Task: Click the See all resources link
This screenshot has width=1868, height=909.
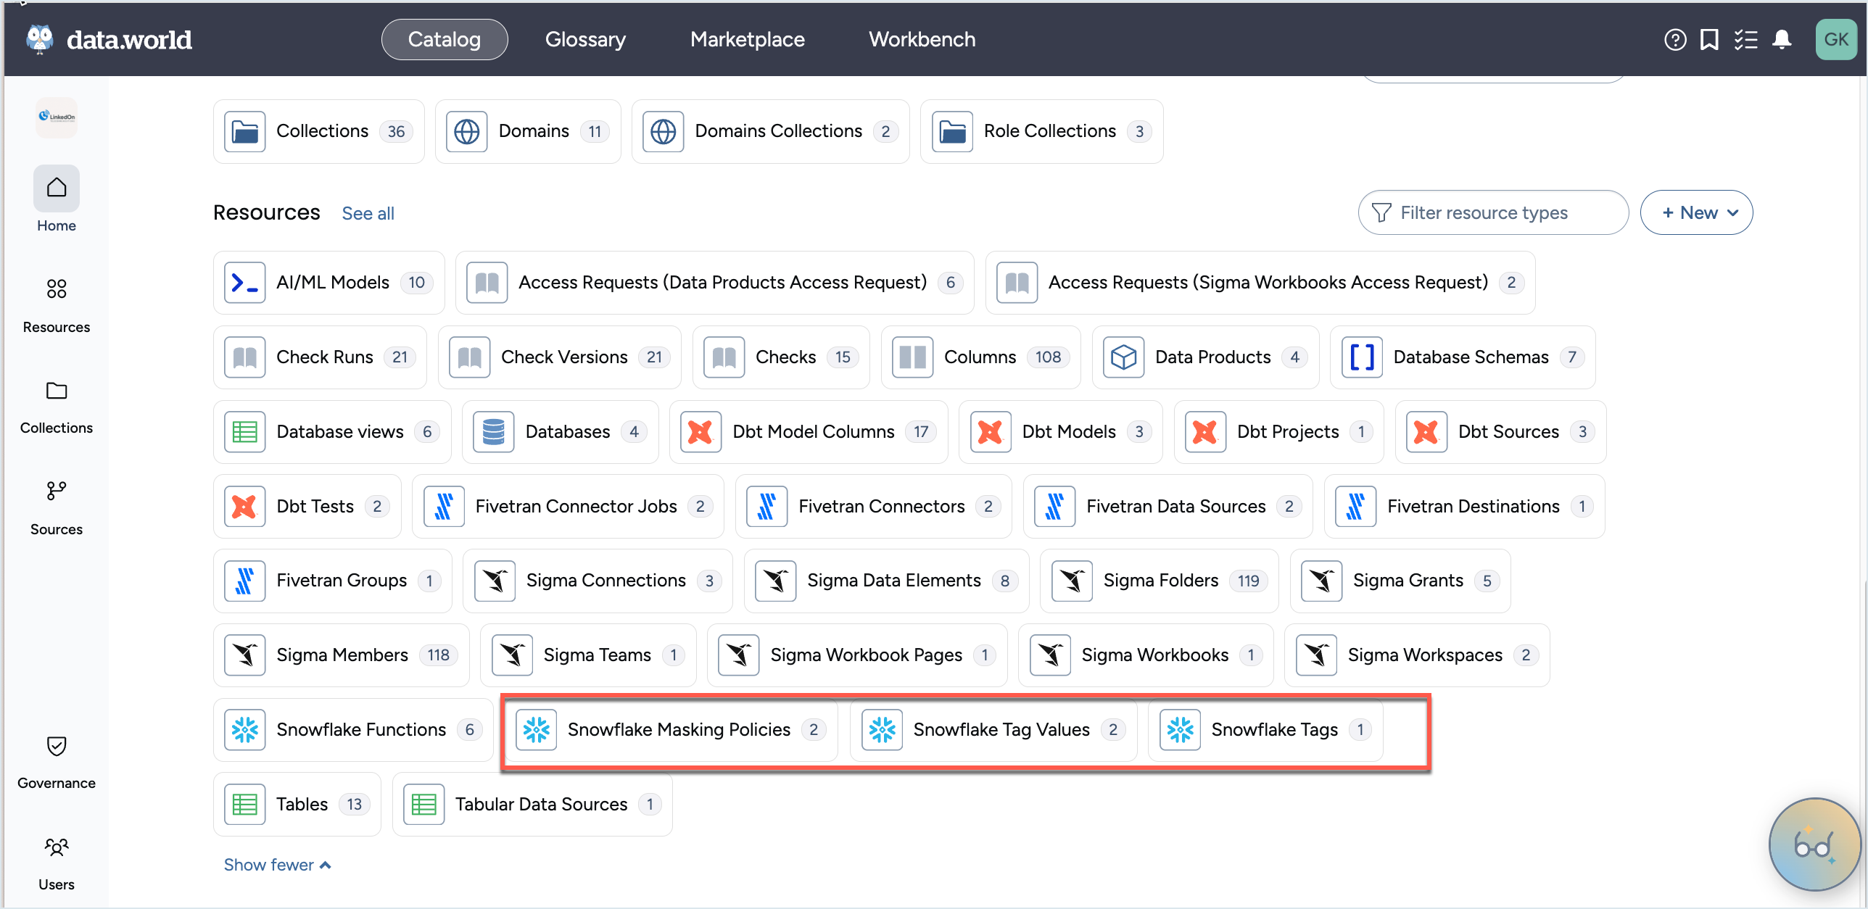Action: [368, 213]
